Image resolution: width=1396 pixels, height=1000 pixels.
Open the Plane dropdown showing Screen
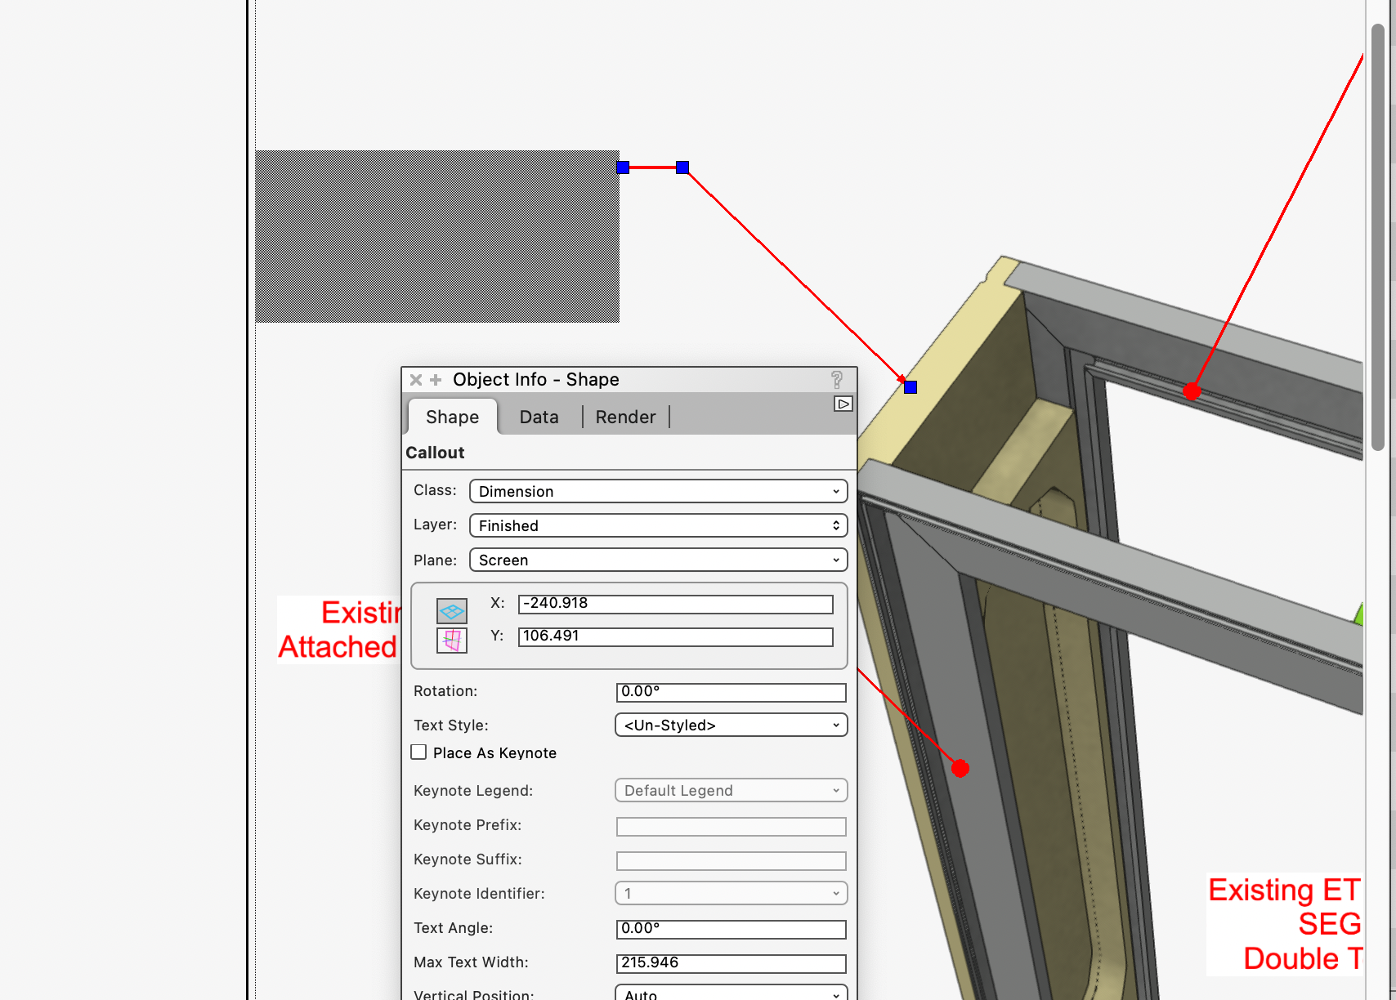coord(658,560)
